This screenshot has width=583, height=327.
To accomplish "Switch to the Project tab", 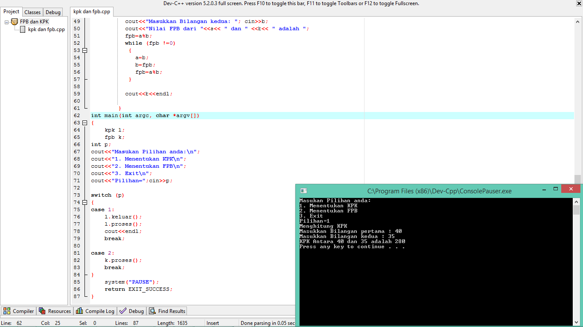I will (11, 12).
